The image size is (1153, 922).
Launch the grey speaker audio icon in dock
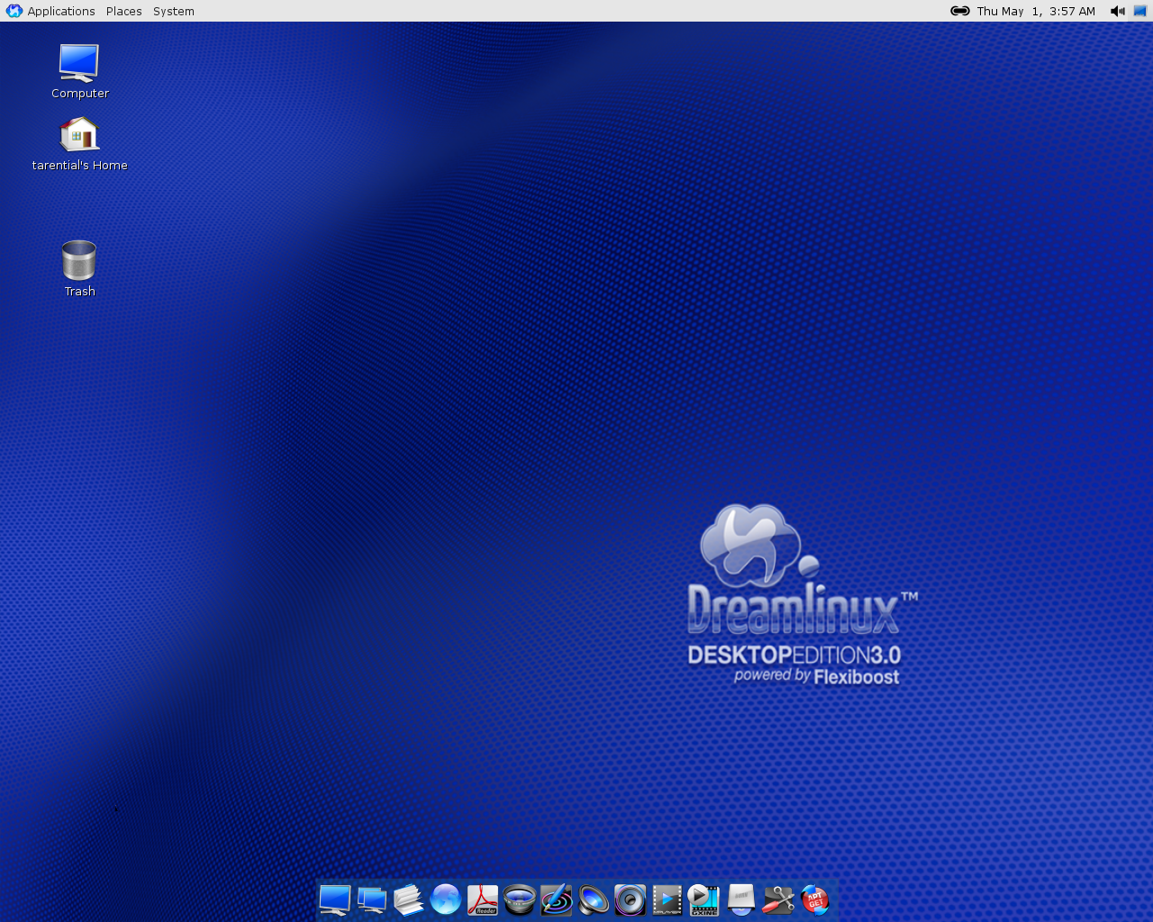(593, 899)
